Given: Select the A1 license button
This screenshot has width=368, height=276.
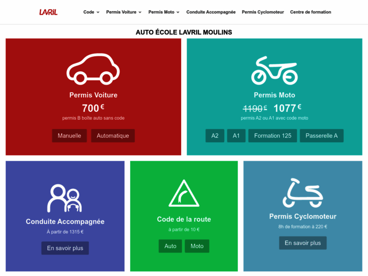Looking at the screenshot, I should [x=236, y=136].
